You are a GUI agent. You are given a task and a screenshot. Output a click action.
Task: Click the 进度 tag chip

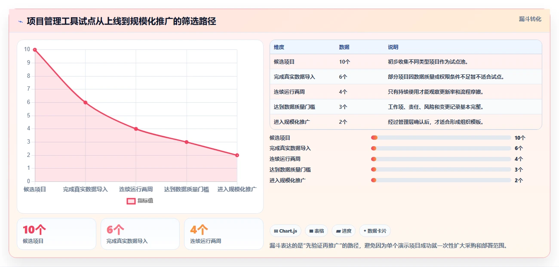(344, 231)
